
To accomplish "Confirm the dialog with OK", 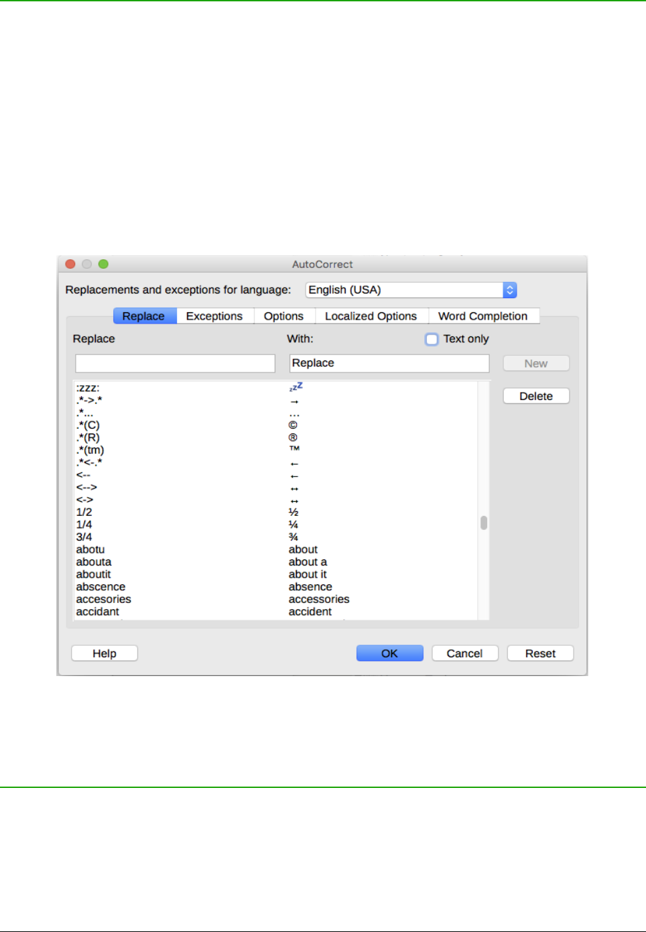I will [x=390, y=653].
